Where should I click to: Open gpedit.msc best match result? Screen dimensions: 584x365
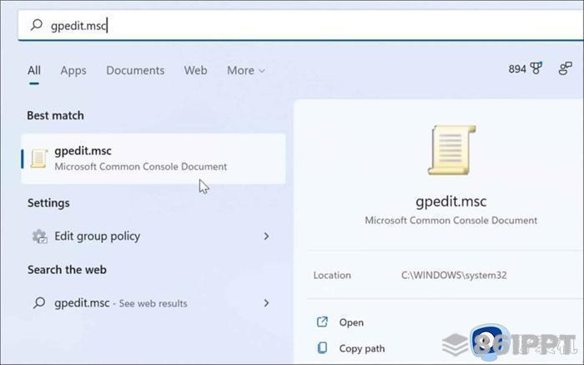[x=154, y=159]
